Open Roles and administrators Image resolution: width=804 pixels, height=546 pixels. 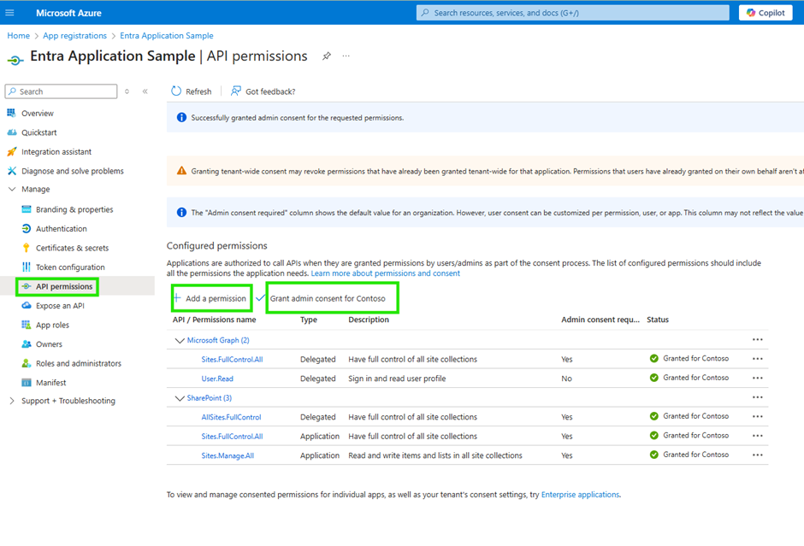point(78,363)
